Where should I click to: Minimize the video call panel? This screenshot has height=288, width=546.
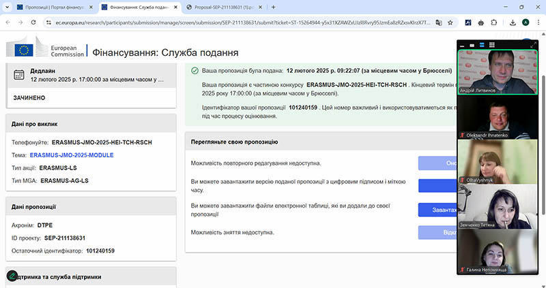[x=462, y=45]
